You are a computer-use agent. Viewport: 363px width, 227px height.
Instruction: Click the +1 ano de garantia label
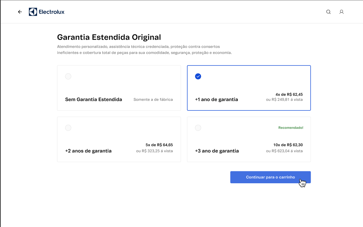216,99
